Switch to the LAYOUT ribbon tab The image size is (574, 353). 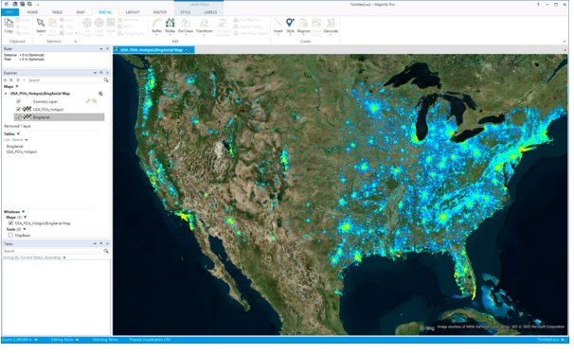tap(133, 12)
